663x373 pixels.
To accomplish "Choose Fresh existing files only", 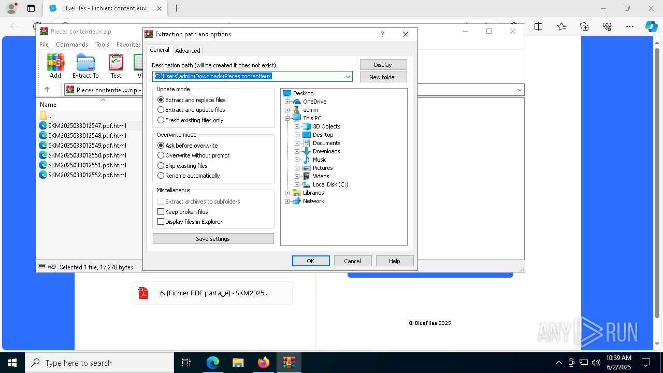I will click(191, 120).
